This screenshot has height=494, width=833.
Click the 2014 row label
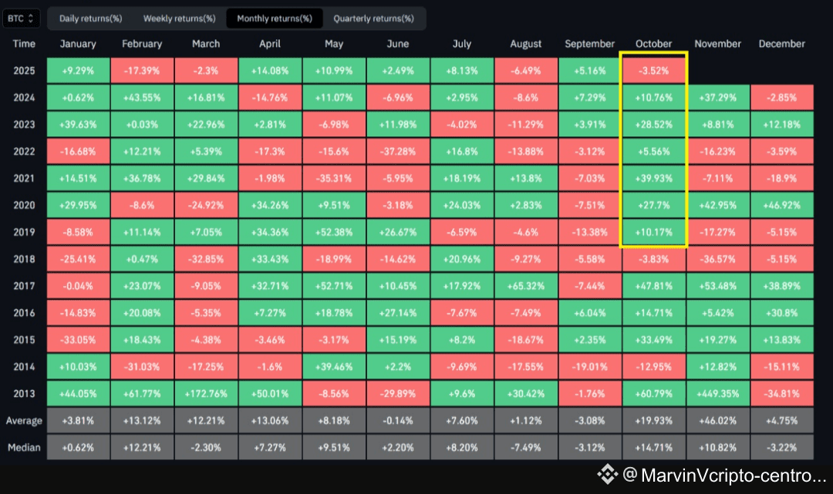(x=24, y=367)
